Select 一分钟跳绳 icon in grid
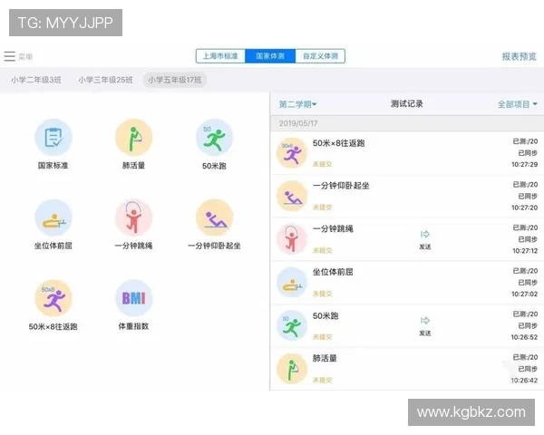 pos(134,217)
